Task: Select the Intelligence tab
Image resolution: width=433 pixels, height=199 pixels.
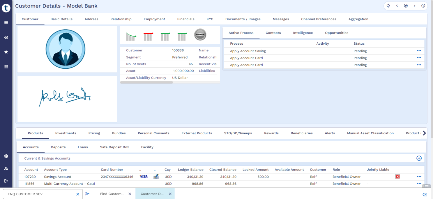Action: coord(303,33)
